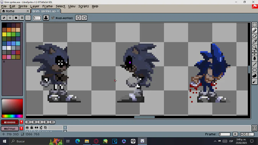The image size is (258, 145).
Task: Play the animation
Action: (40, 122)
